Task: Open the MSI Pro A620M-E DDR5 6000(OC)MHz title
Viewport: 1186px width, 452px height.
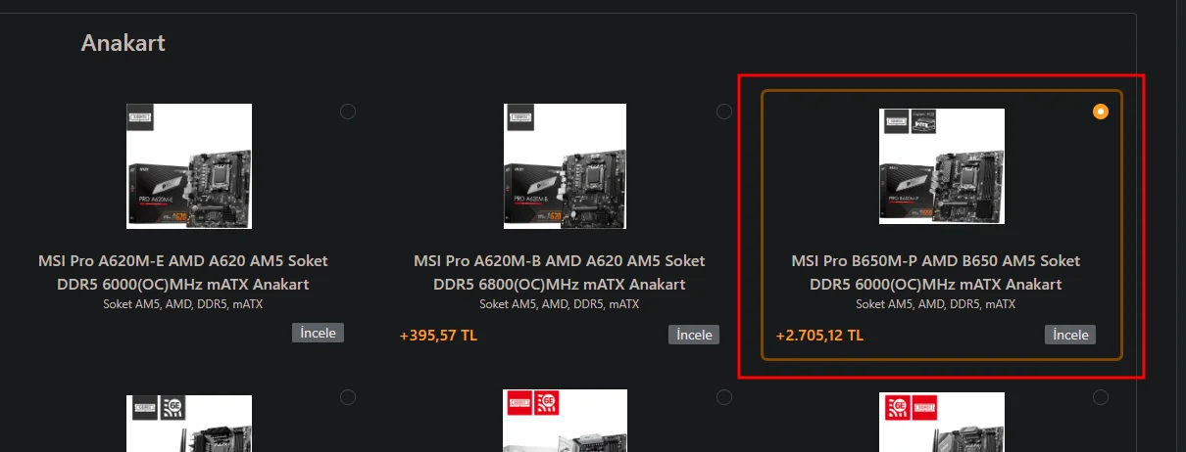Action: [183, 273]
